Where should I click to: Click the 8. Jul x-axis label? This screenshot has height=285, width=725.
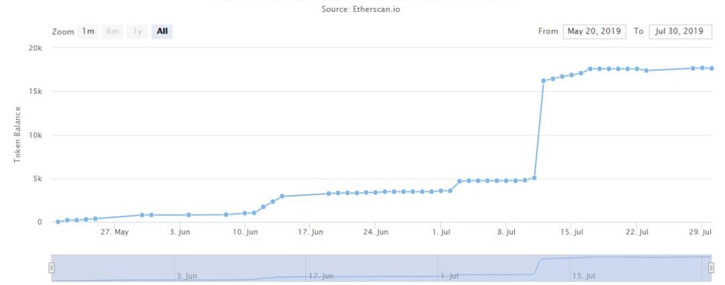point(506,232)
